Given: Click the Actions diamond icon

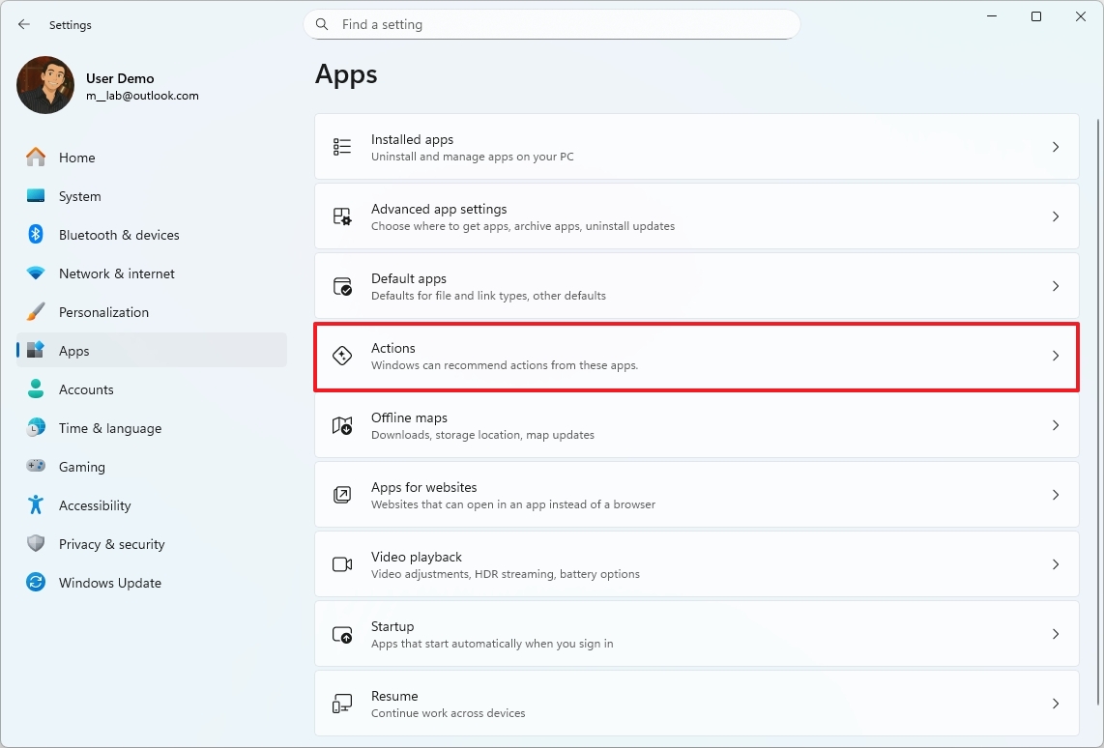Looking at the screenshot, I should (x=341, y=356).
